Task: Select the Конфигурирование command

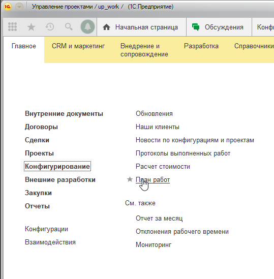Action: [x=57, y=166]
